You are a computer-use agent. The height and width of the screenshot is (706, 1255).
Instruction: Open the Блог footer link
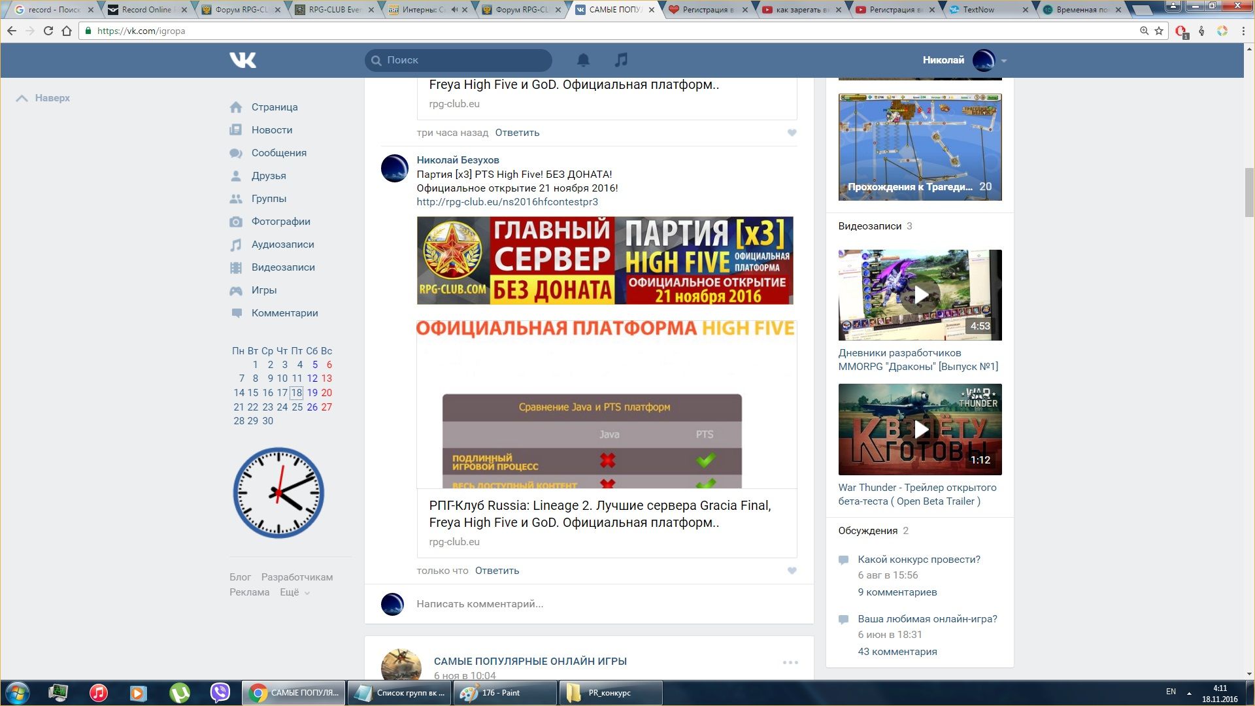click(x=240, y=577)
